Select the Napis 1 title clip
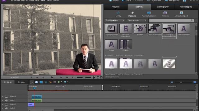The image size is (199, 111). click(x=31, y=105)
